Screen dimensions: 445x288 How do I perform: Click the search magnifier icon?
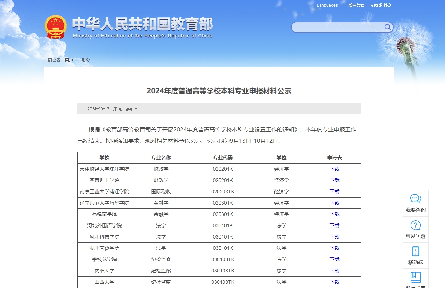[387, 27]
